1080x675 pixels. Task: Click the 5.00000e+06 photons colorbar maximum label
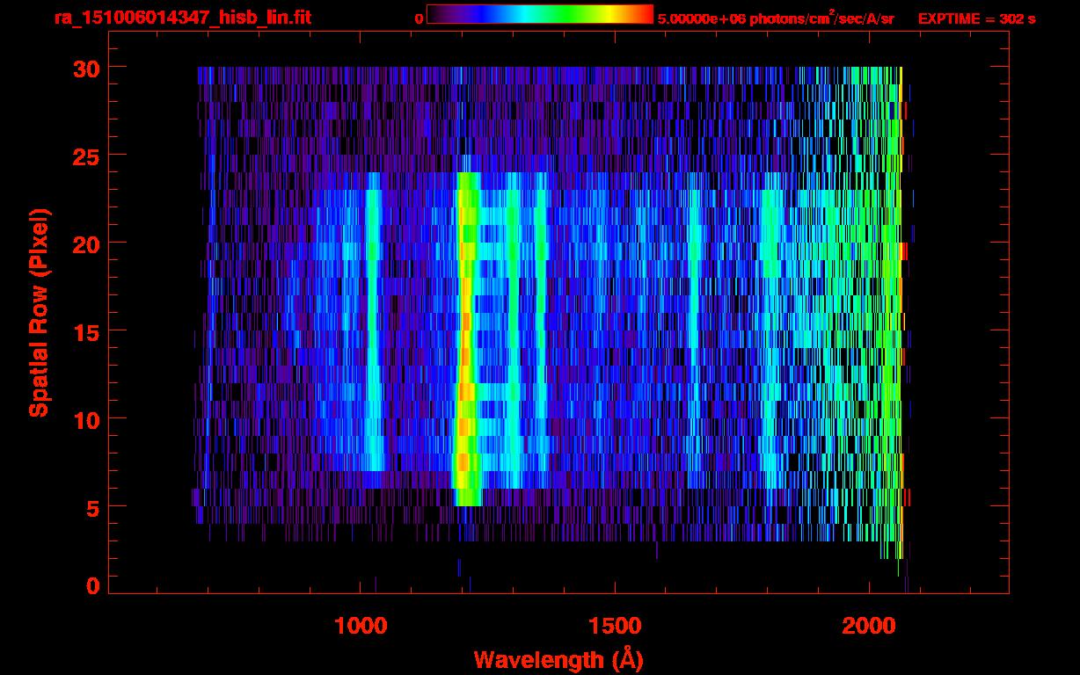[x=775, y=18]
